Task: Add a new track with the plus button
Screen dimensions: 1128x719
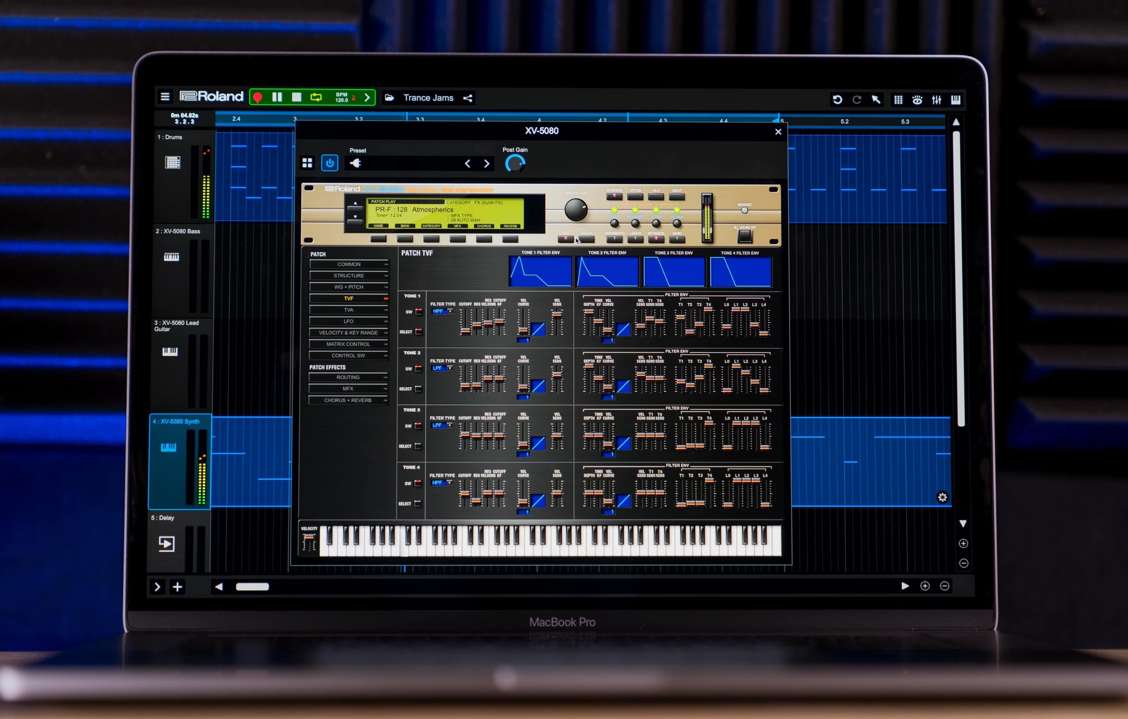Action: [x=177, y=587]
